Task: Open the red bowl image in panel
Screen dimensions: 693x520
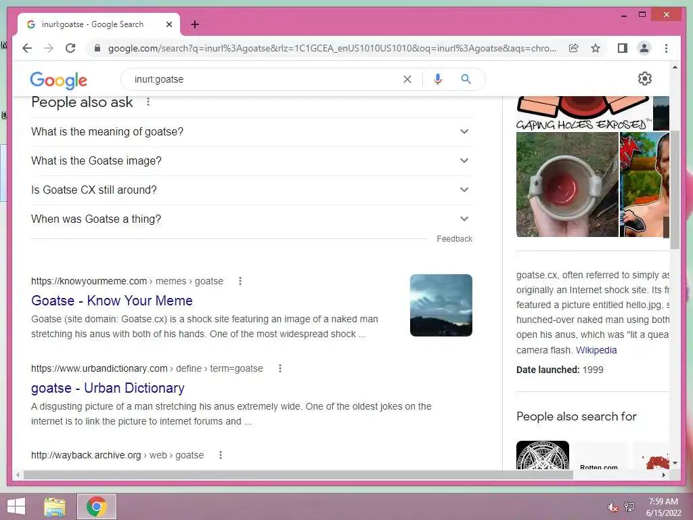Action: click(567, 184)
